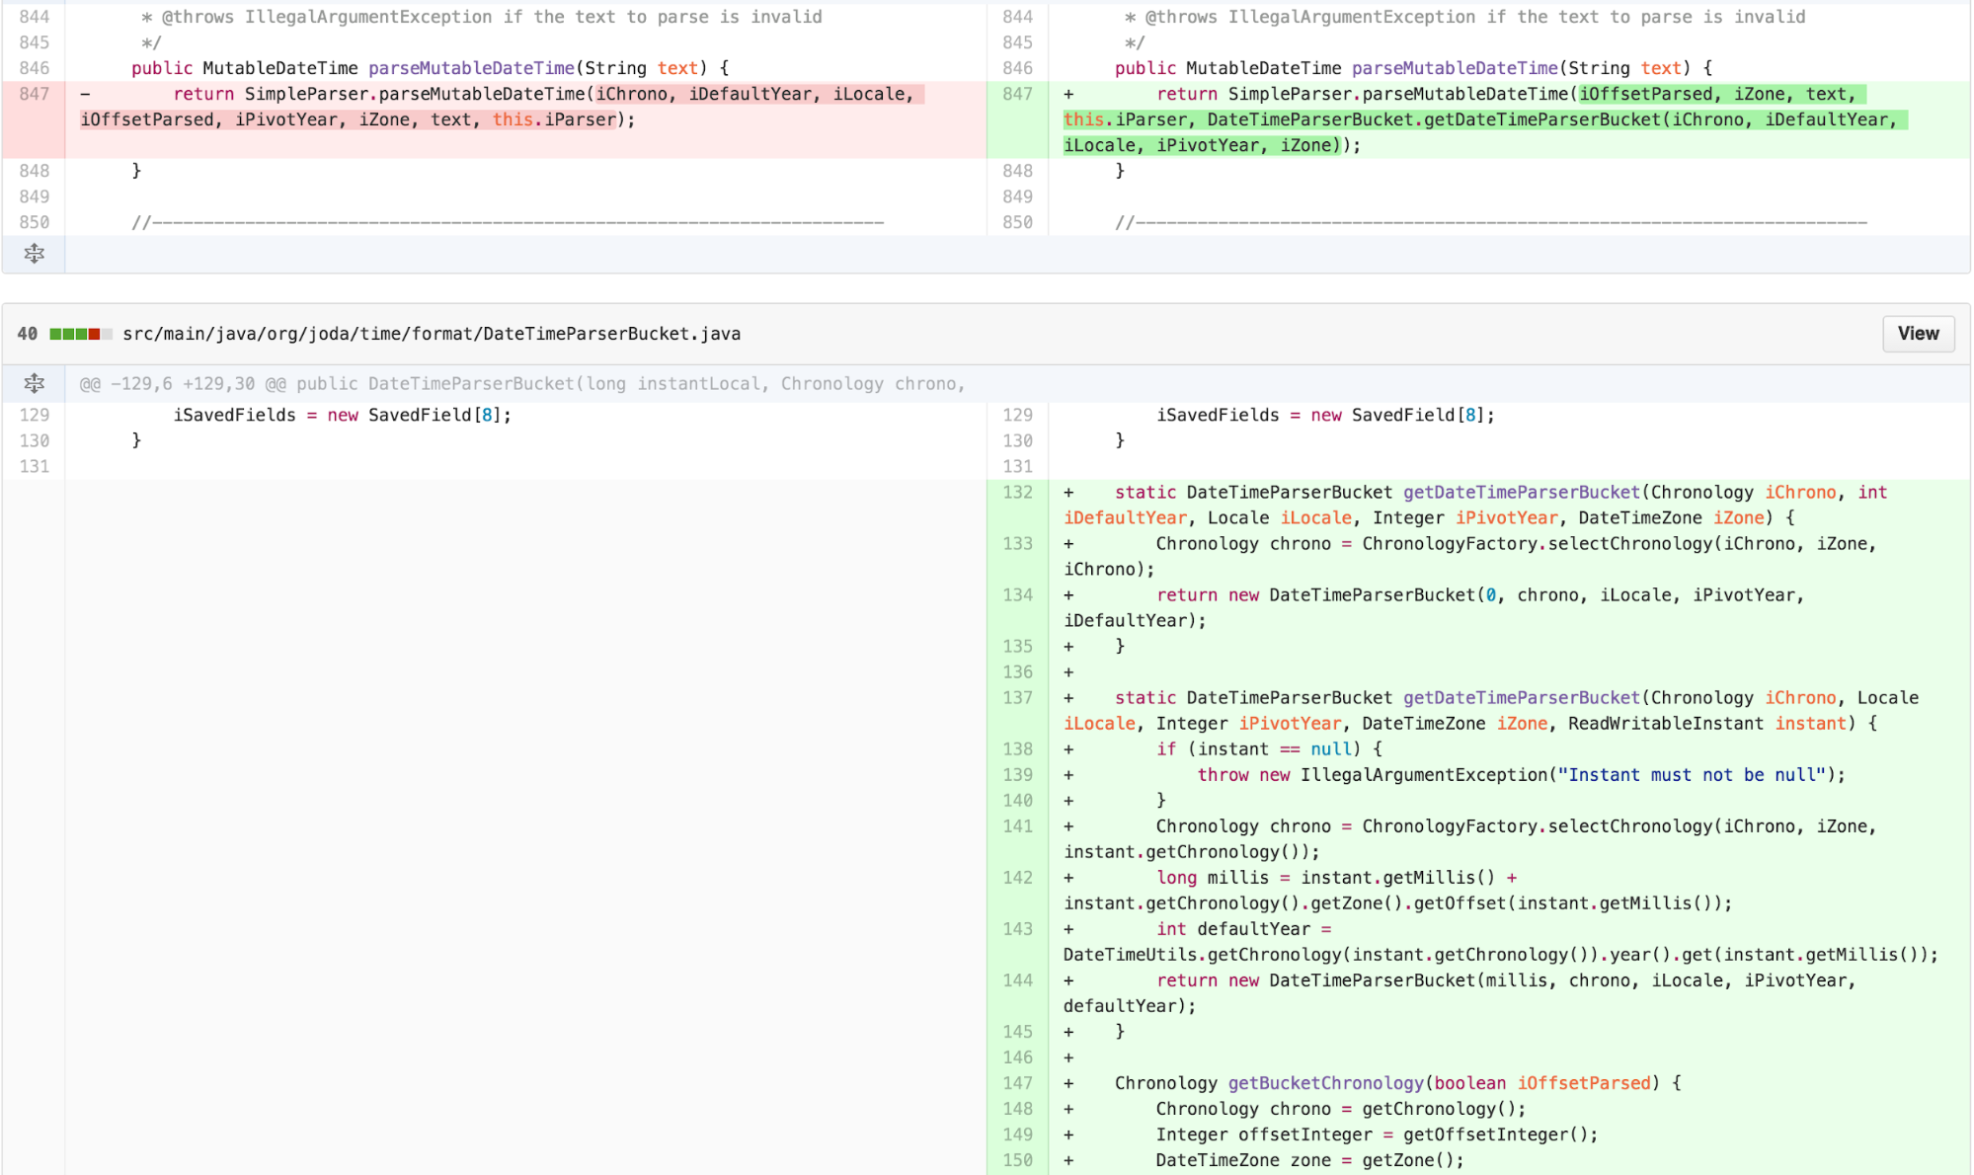Viewport: 1974px width, 1175px height.
Task: Click removed code 'iOffsetParsed, iPivotYear, iZone, text'
Action: (276, 119)
